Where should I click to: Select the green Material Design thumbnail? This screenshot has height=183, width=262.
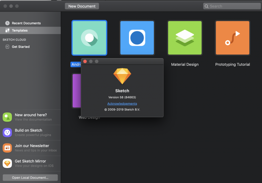185,38
